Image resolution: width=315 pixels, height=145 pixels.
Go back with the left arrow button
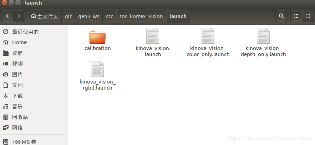[7, 16]
